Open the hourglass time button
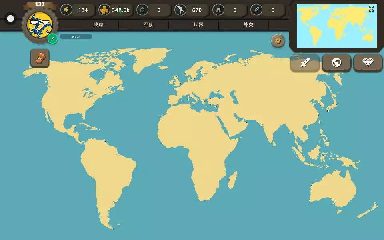The height and width of the screenshot is (240, 384). [40, 58]
